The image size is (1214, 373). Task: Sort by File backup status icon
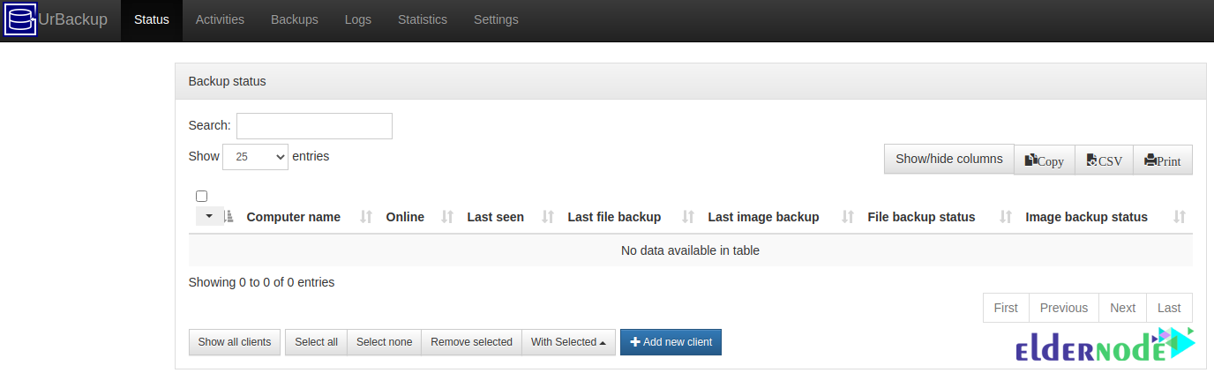(x=1006, y=217)
